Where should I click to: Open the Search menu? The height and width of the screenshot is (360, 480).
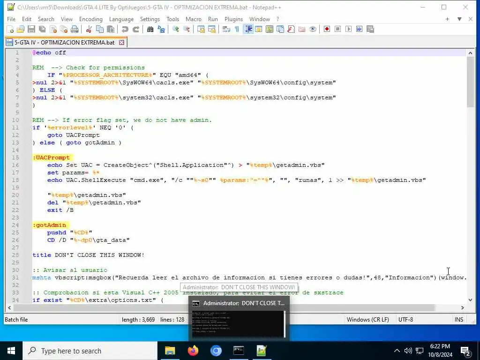[46, 19]
